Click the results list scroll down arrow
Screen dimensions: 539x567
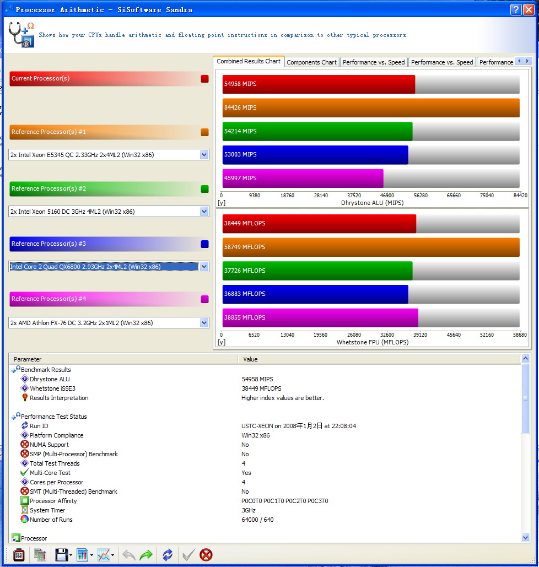tap(525, 538)
